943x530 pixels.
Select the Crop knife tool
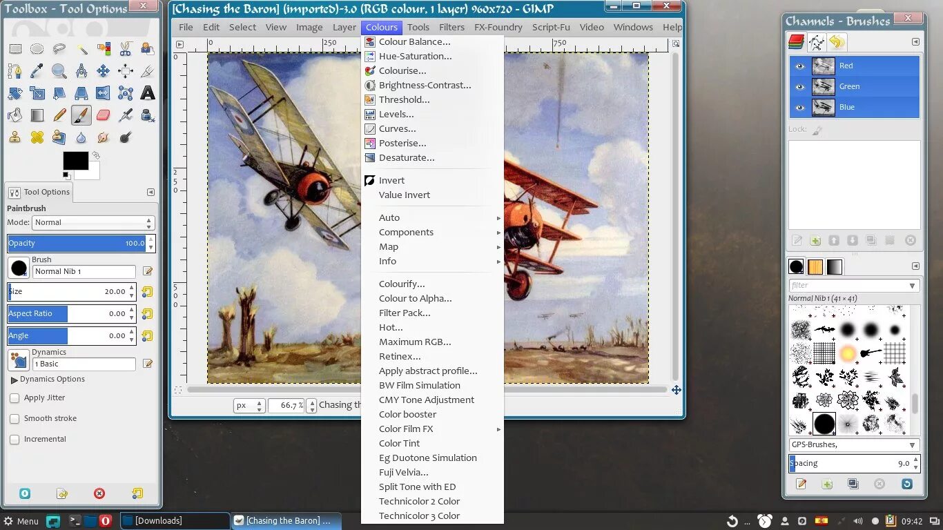tap(147, 71)
